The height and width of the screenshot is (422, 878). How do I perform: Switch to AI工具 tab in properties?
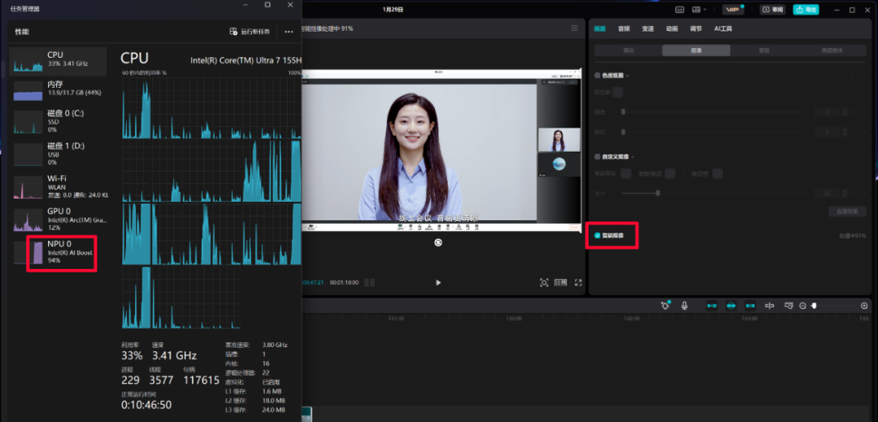click(723, 28)
